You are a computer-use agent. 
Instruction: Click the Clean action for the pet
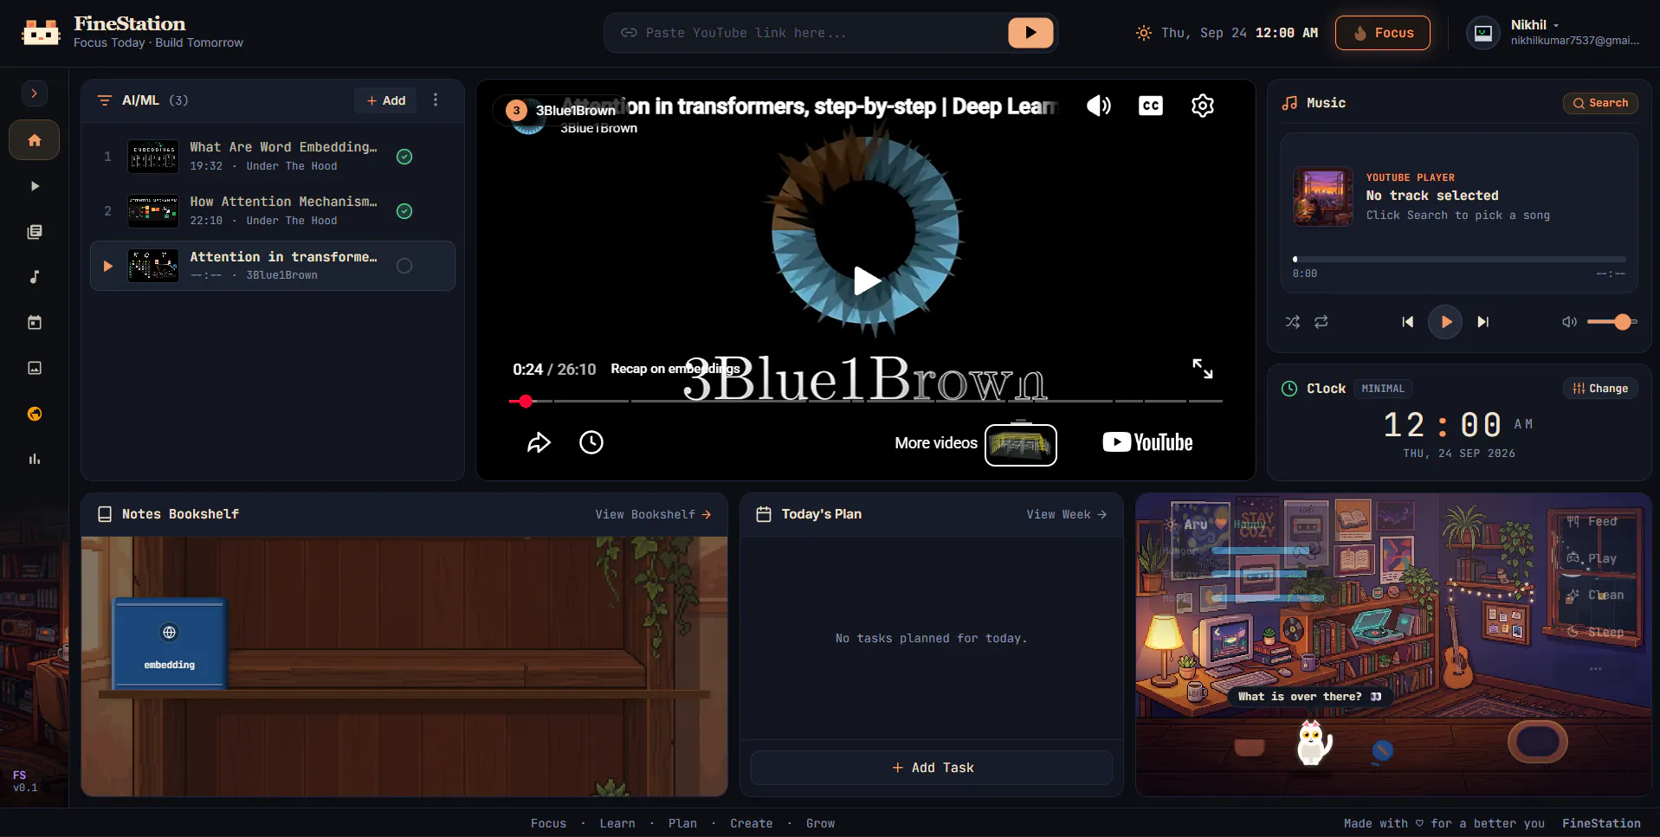(1596, 595)
